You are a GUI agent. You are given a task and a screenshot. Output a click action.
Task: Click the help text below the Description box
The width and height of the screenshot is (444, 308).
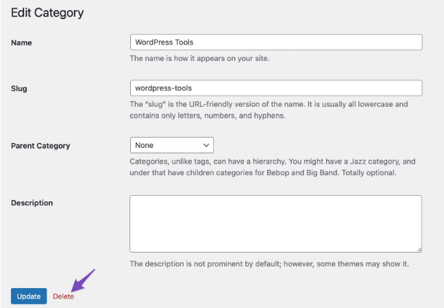coord(269,264)
